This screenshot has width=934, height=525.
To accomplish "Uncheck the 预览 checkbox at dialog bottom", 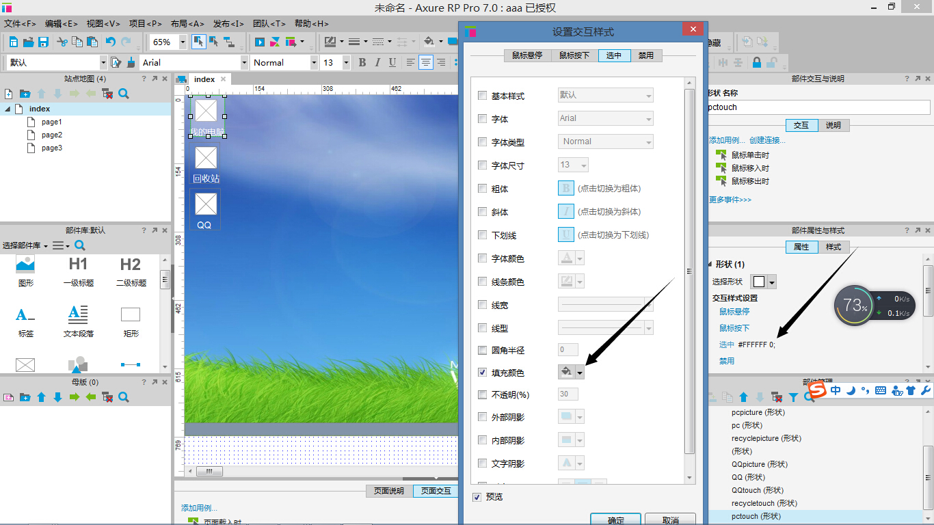I will tap(476, 497).
